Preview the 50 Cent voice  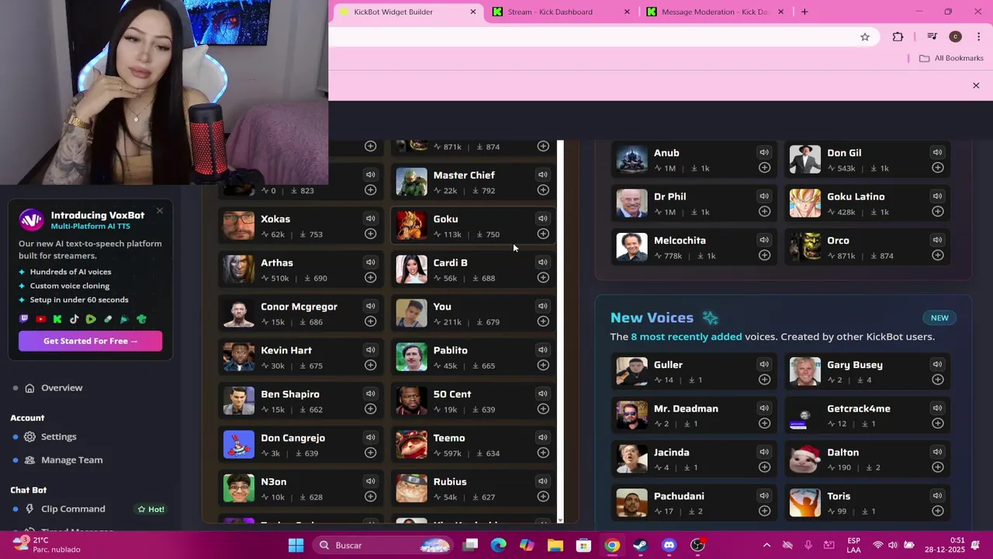tap(543, 394)
